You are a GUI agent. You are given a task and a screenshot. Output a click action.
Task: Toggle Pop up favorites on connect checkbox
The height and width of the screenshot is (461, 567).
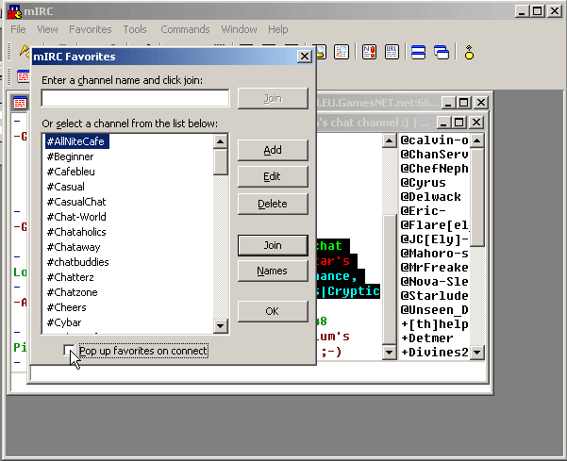click(68, 350)
